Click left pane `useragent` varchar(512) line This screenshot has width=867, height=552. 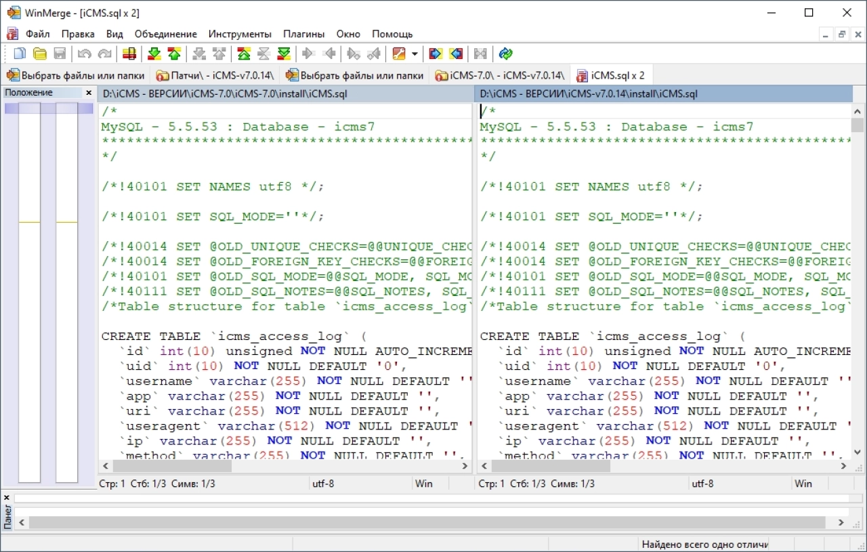tap(295, 426)
